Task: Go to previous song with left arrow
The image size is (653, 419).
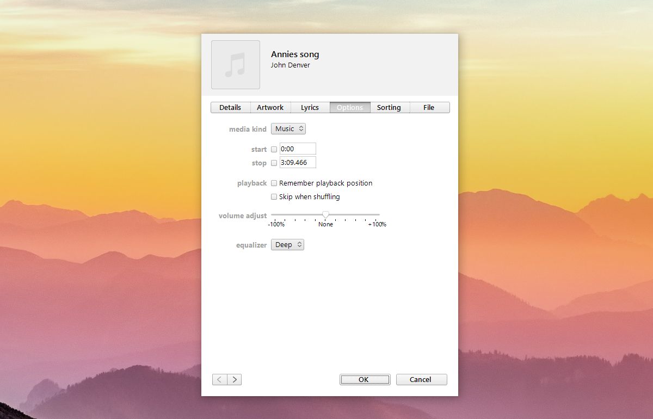Action: (219, 380)
